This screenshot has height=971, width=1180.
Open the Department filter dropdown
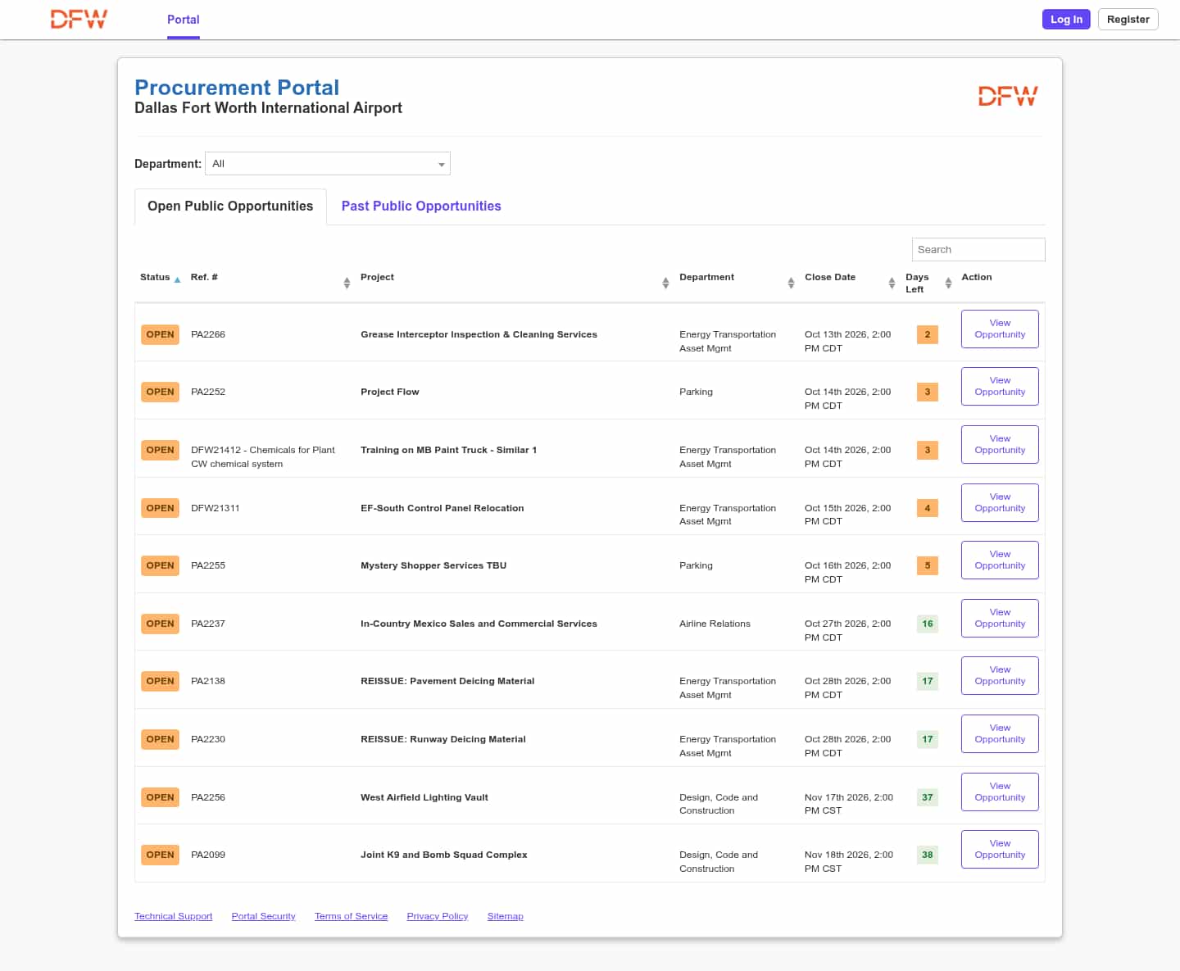[x=328, y=164]
